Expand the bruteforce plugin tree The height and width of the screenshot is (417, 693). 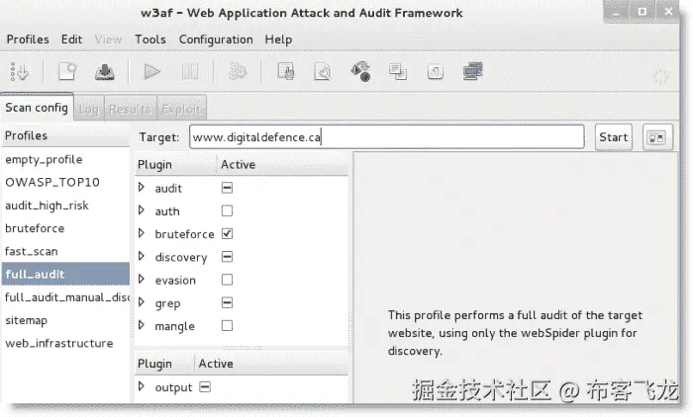click(x=142, y=233)
